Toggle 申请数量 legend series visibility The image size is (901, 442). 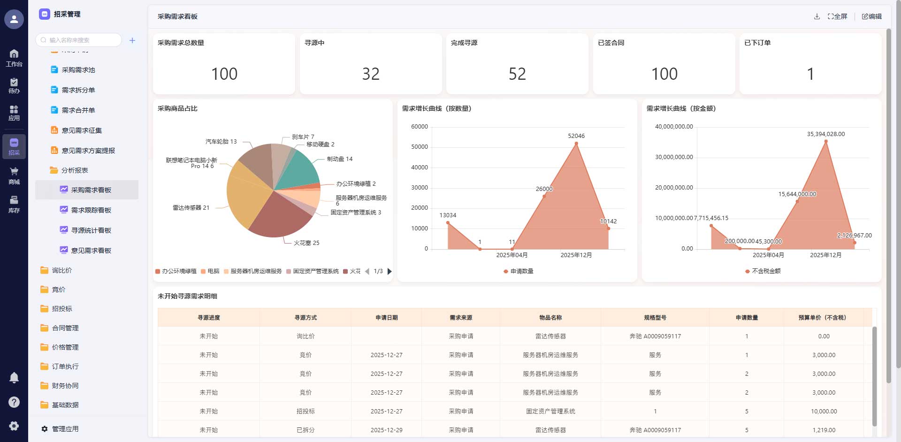tap(518, 271)
